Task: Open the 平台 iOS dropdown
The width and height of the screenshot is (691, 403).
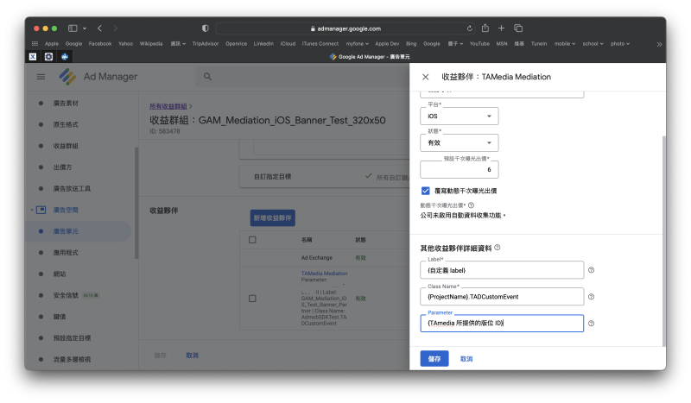Action: [460, 116]
